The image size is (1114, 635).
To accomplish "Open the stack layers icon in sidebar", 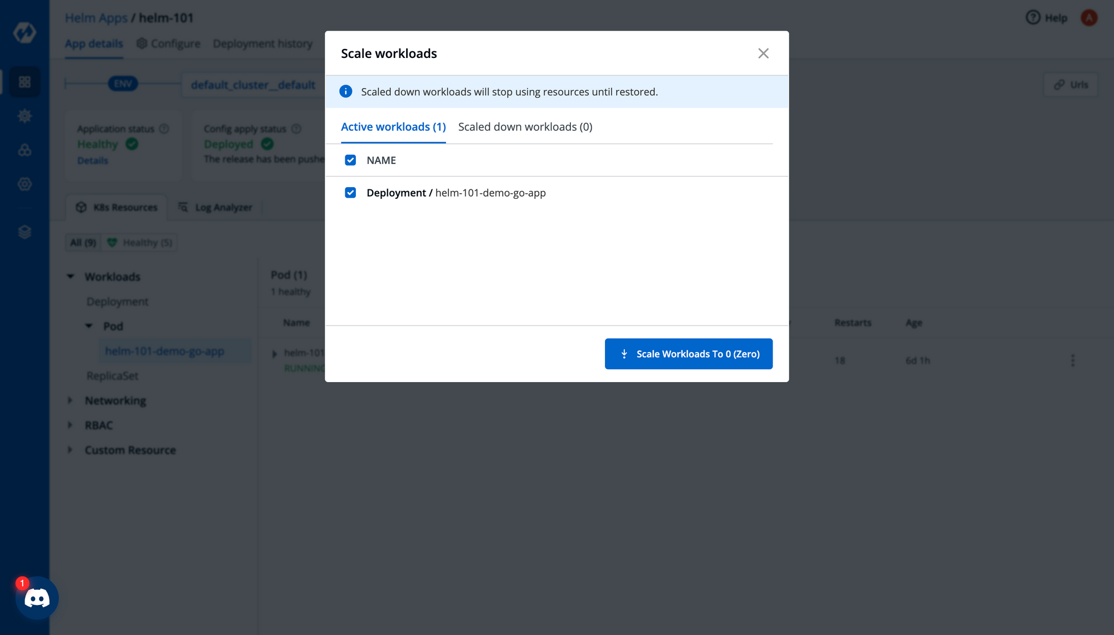I will click(25, 232).
